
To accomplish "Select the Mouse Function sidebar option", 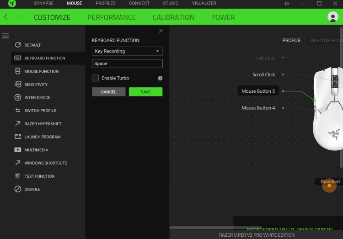I will (x=41, y=71).
